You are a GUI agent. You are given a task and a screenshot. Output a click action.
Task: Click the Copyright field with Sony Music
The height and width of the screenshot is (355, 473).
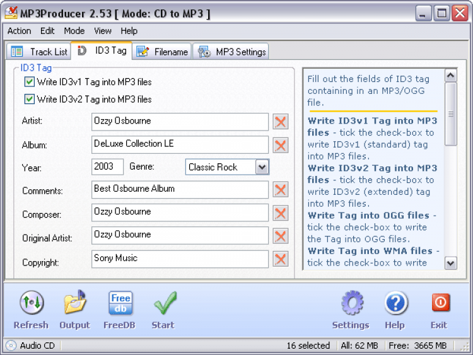(x=180, y=259)
